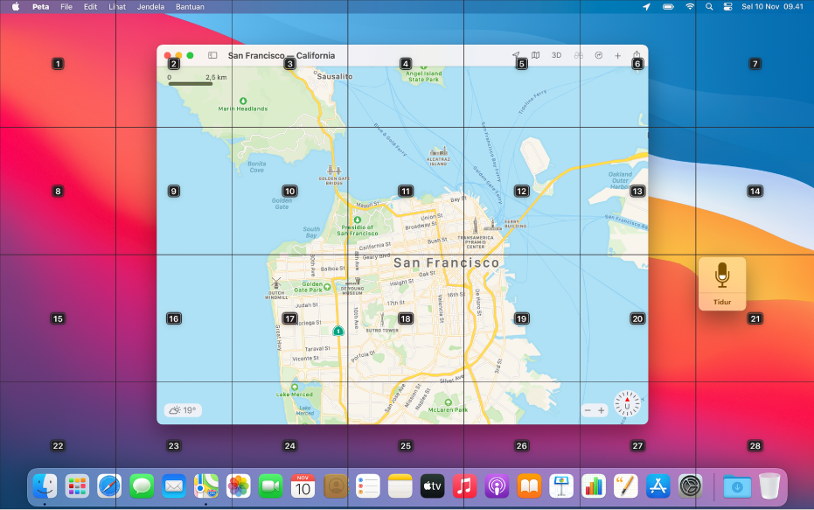This screenshot has width=814, height=510.
Task: Share the map via the share icon
Action: (637, 54)
